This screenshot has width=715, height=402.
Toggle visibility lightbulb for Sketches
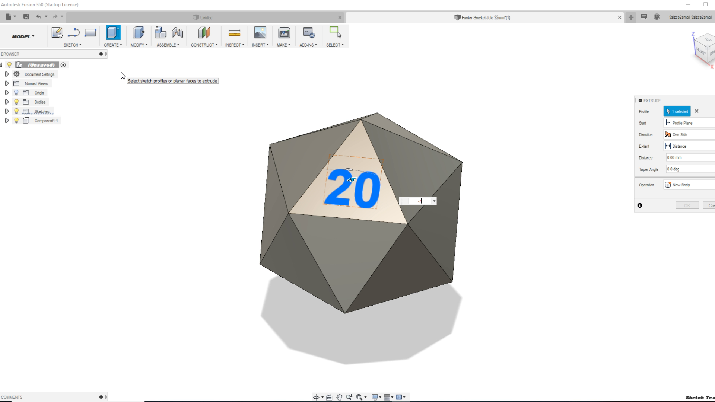[16, 111]
